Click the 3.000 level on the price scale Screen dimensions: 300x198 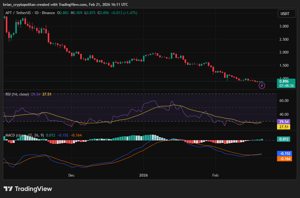click(283, 26)
